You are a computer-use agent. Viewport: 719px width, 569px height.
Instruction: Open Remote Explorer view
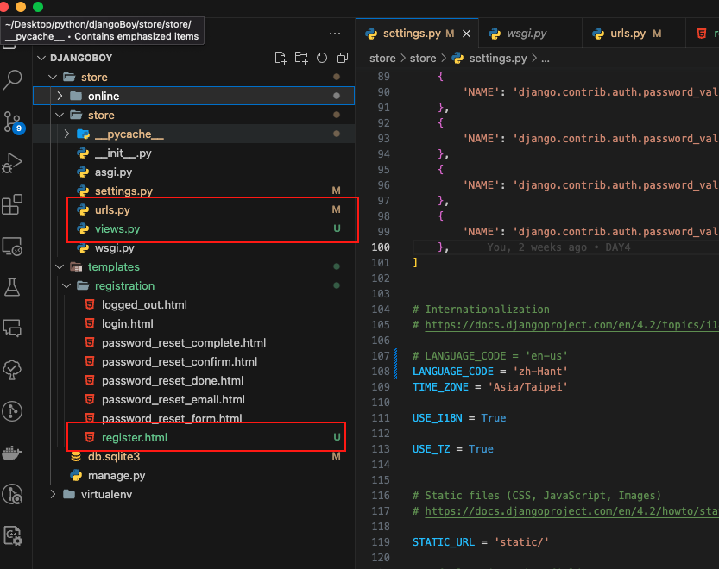[12, 247]
